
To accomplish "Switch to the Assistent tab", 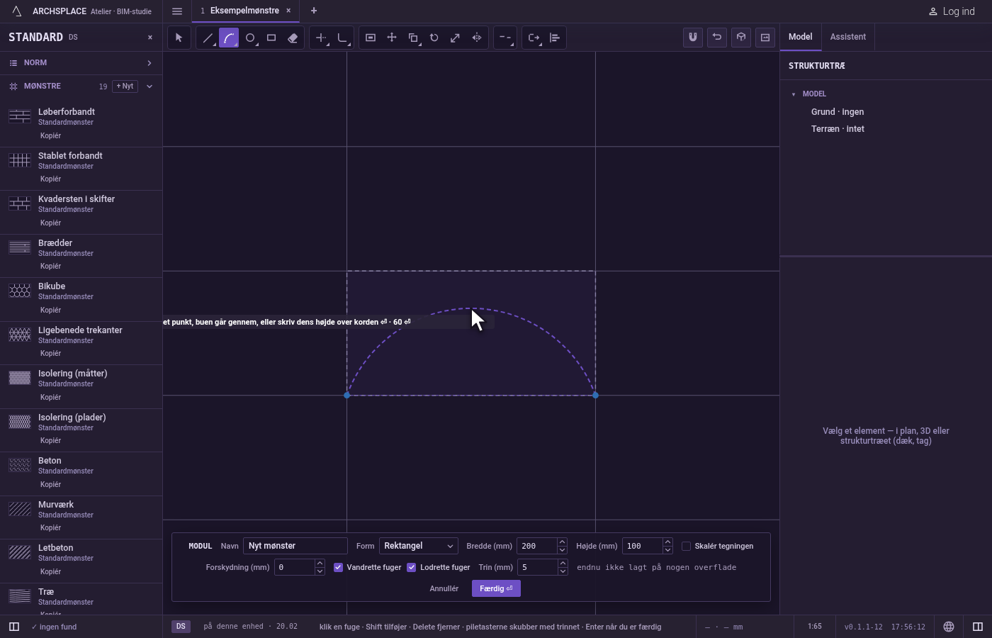I will click(848, 37).
